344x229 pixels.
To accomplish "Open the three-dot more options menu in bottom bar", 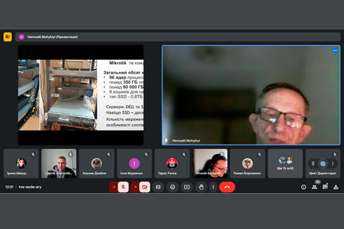I will point(213,187).
